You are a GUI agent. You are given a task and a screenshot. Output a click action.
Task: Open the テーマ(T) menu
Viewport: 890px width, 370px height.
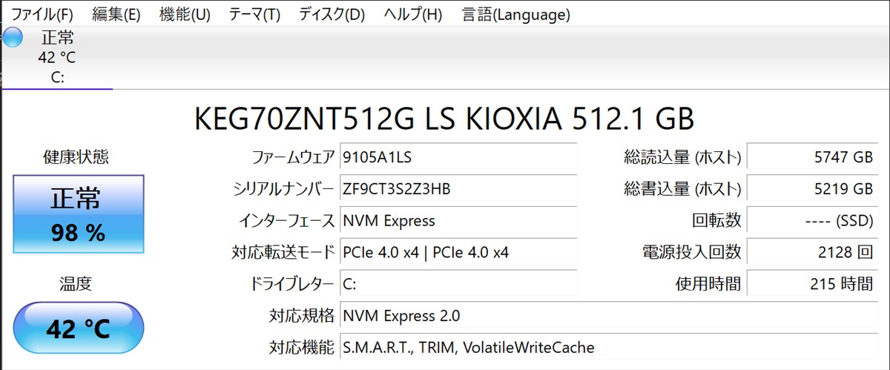(254, 14)
